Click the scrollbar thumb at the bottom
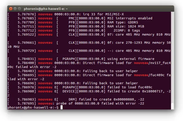This screenshot has width=183, height=121. pos(173,106)
